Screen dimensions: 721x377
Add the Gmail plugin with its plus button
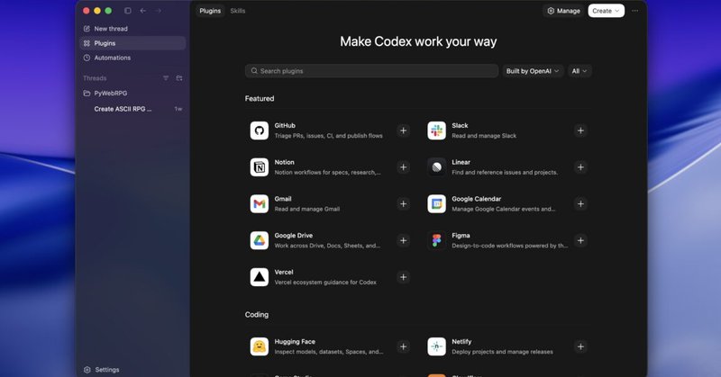tap(403, 204)
